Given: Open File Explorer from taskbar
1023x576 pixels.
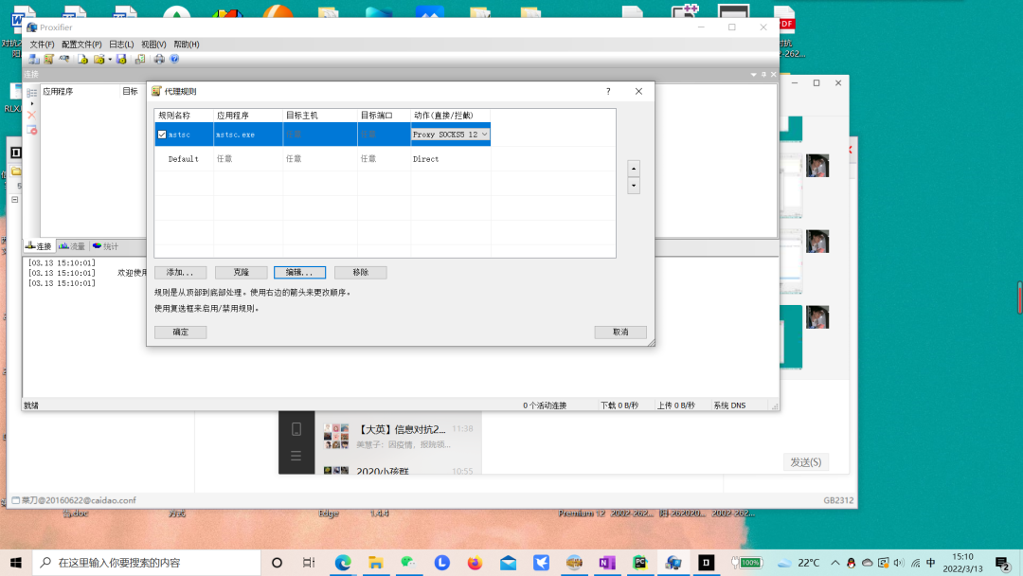Looking at the screenshot, I should coord(376,563).
